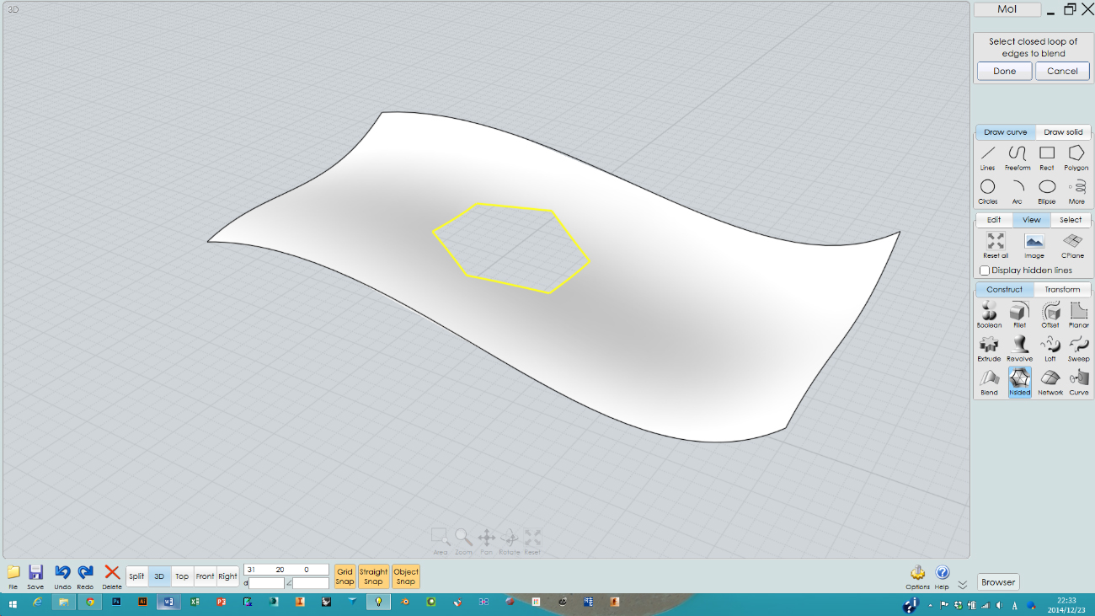1095x616 pixels.
Task: Click the coordinates input field
Action: [286, 570]
